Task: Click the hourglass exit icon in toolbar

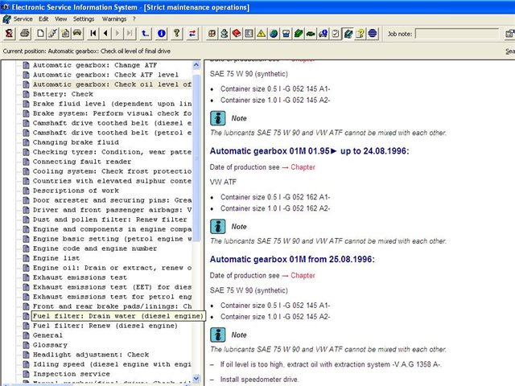Action: pyautogui.click(x=9, y=34)
